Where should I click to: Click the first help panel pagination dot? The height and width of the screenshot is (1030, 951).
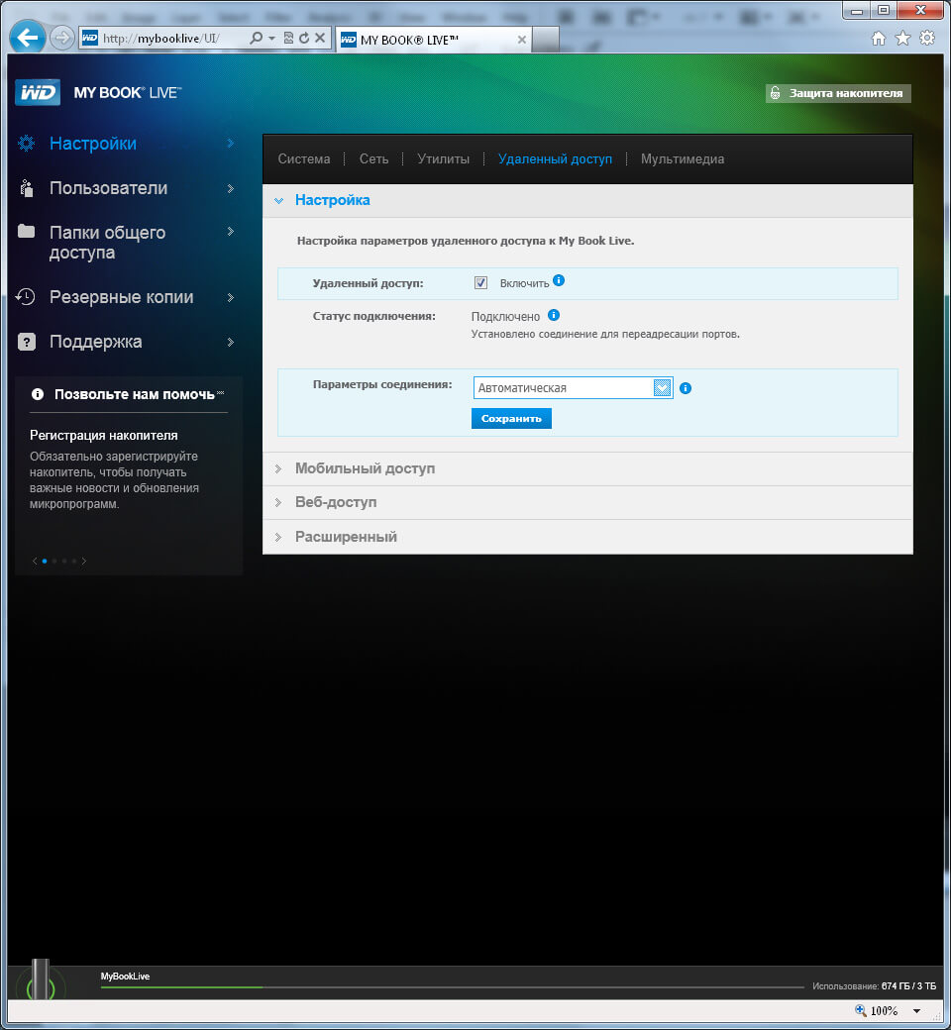tap(44, 561)
